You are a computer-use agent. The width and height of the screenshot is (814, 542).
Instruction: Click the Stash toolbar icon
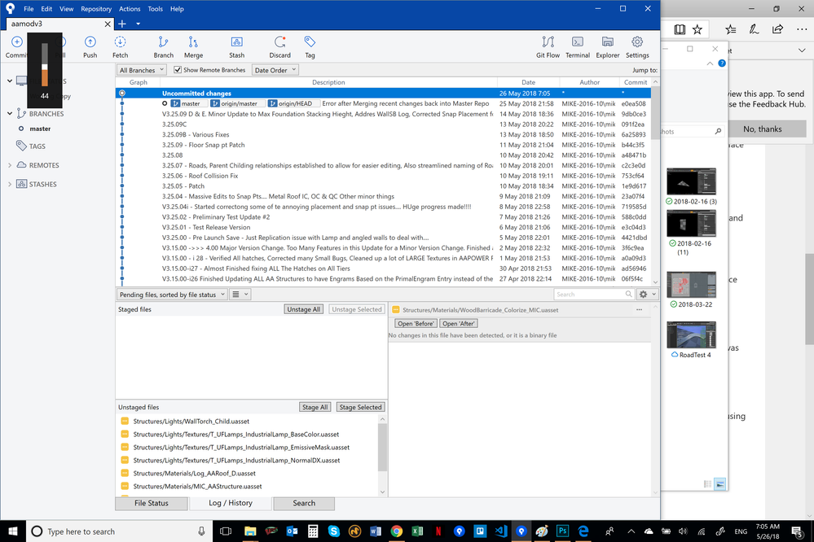(237, 42)
